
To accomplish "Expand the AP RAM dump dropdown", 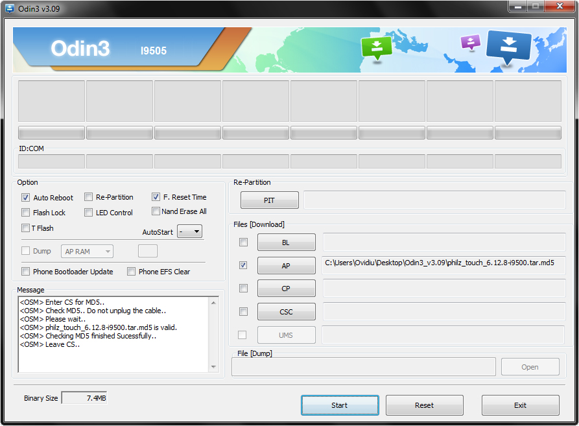I will 88,252.
